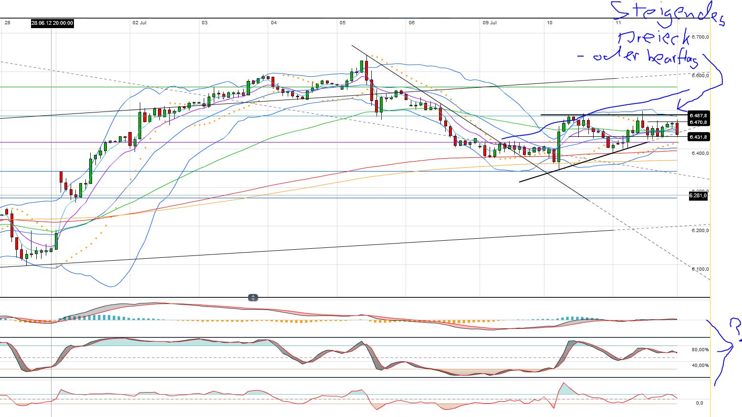Click the 11 date axis label
Image resolution: width=742 pixels, height=417 pixels.
(618, 23)
